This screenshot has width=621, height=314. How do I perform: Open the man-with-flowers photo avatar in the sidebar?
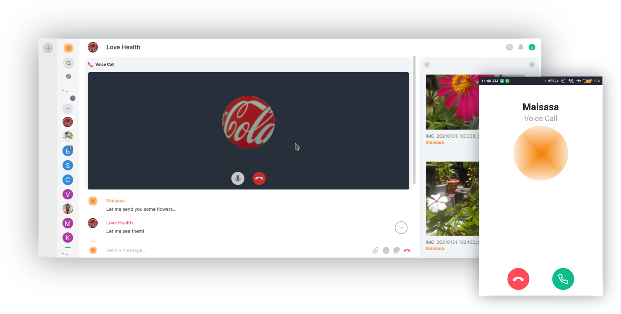(x=68, y=136)
